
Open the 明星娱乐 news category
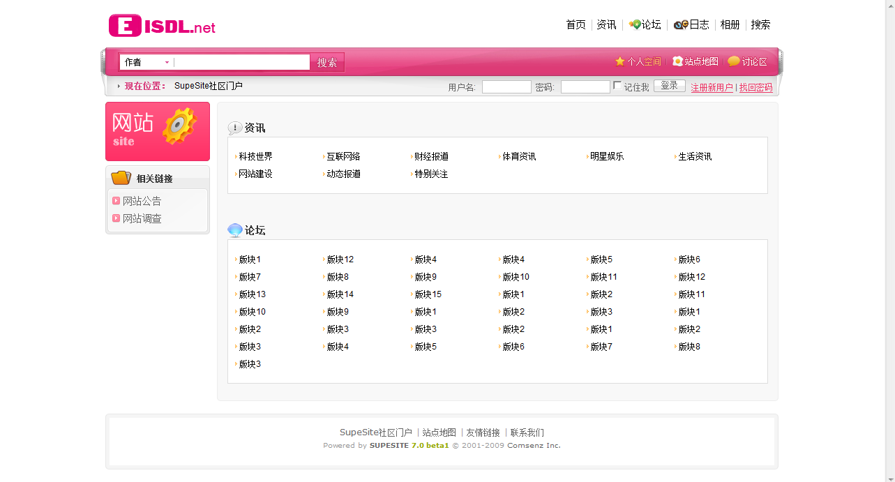607,156
